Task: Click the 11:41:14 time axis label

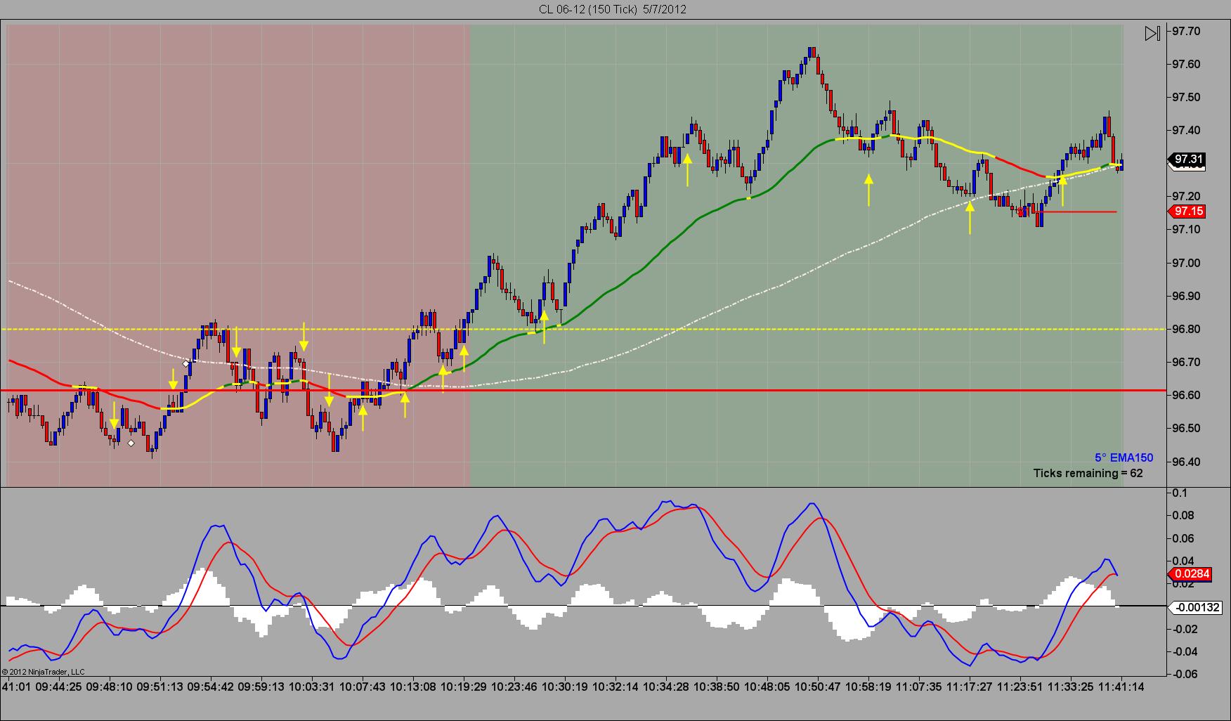Action: click(1121, 686)
